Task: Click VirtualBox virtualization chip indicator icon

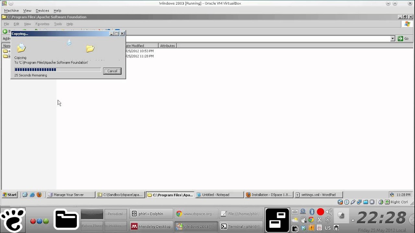Action: coord(372,202)
